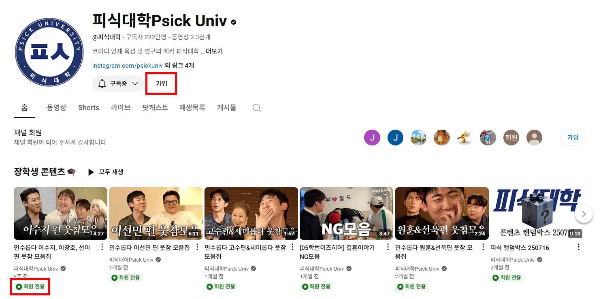Select the 팟캐스트 tab
Viewport: 603px width, 299px height.
155,108
